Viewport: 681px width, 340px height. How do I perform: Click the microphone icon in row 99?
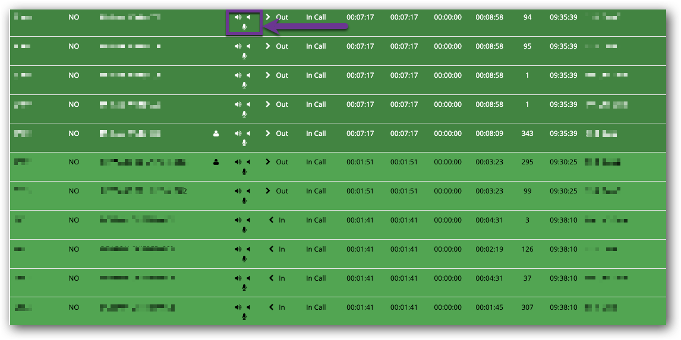[244, 201]
